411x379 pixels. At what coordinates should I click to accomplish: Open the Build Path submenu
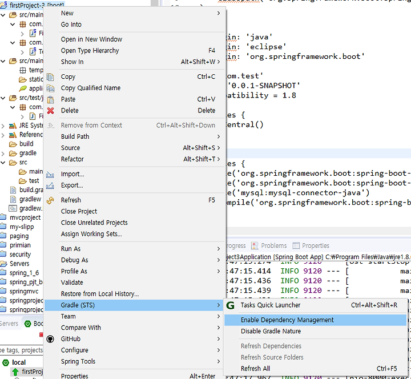tap(135, 137)
